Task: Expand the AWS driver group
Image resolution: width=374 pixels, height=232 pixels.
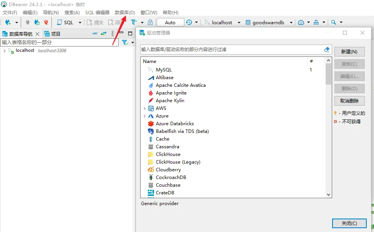Action: click(144, 108)
